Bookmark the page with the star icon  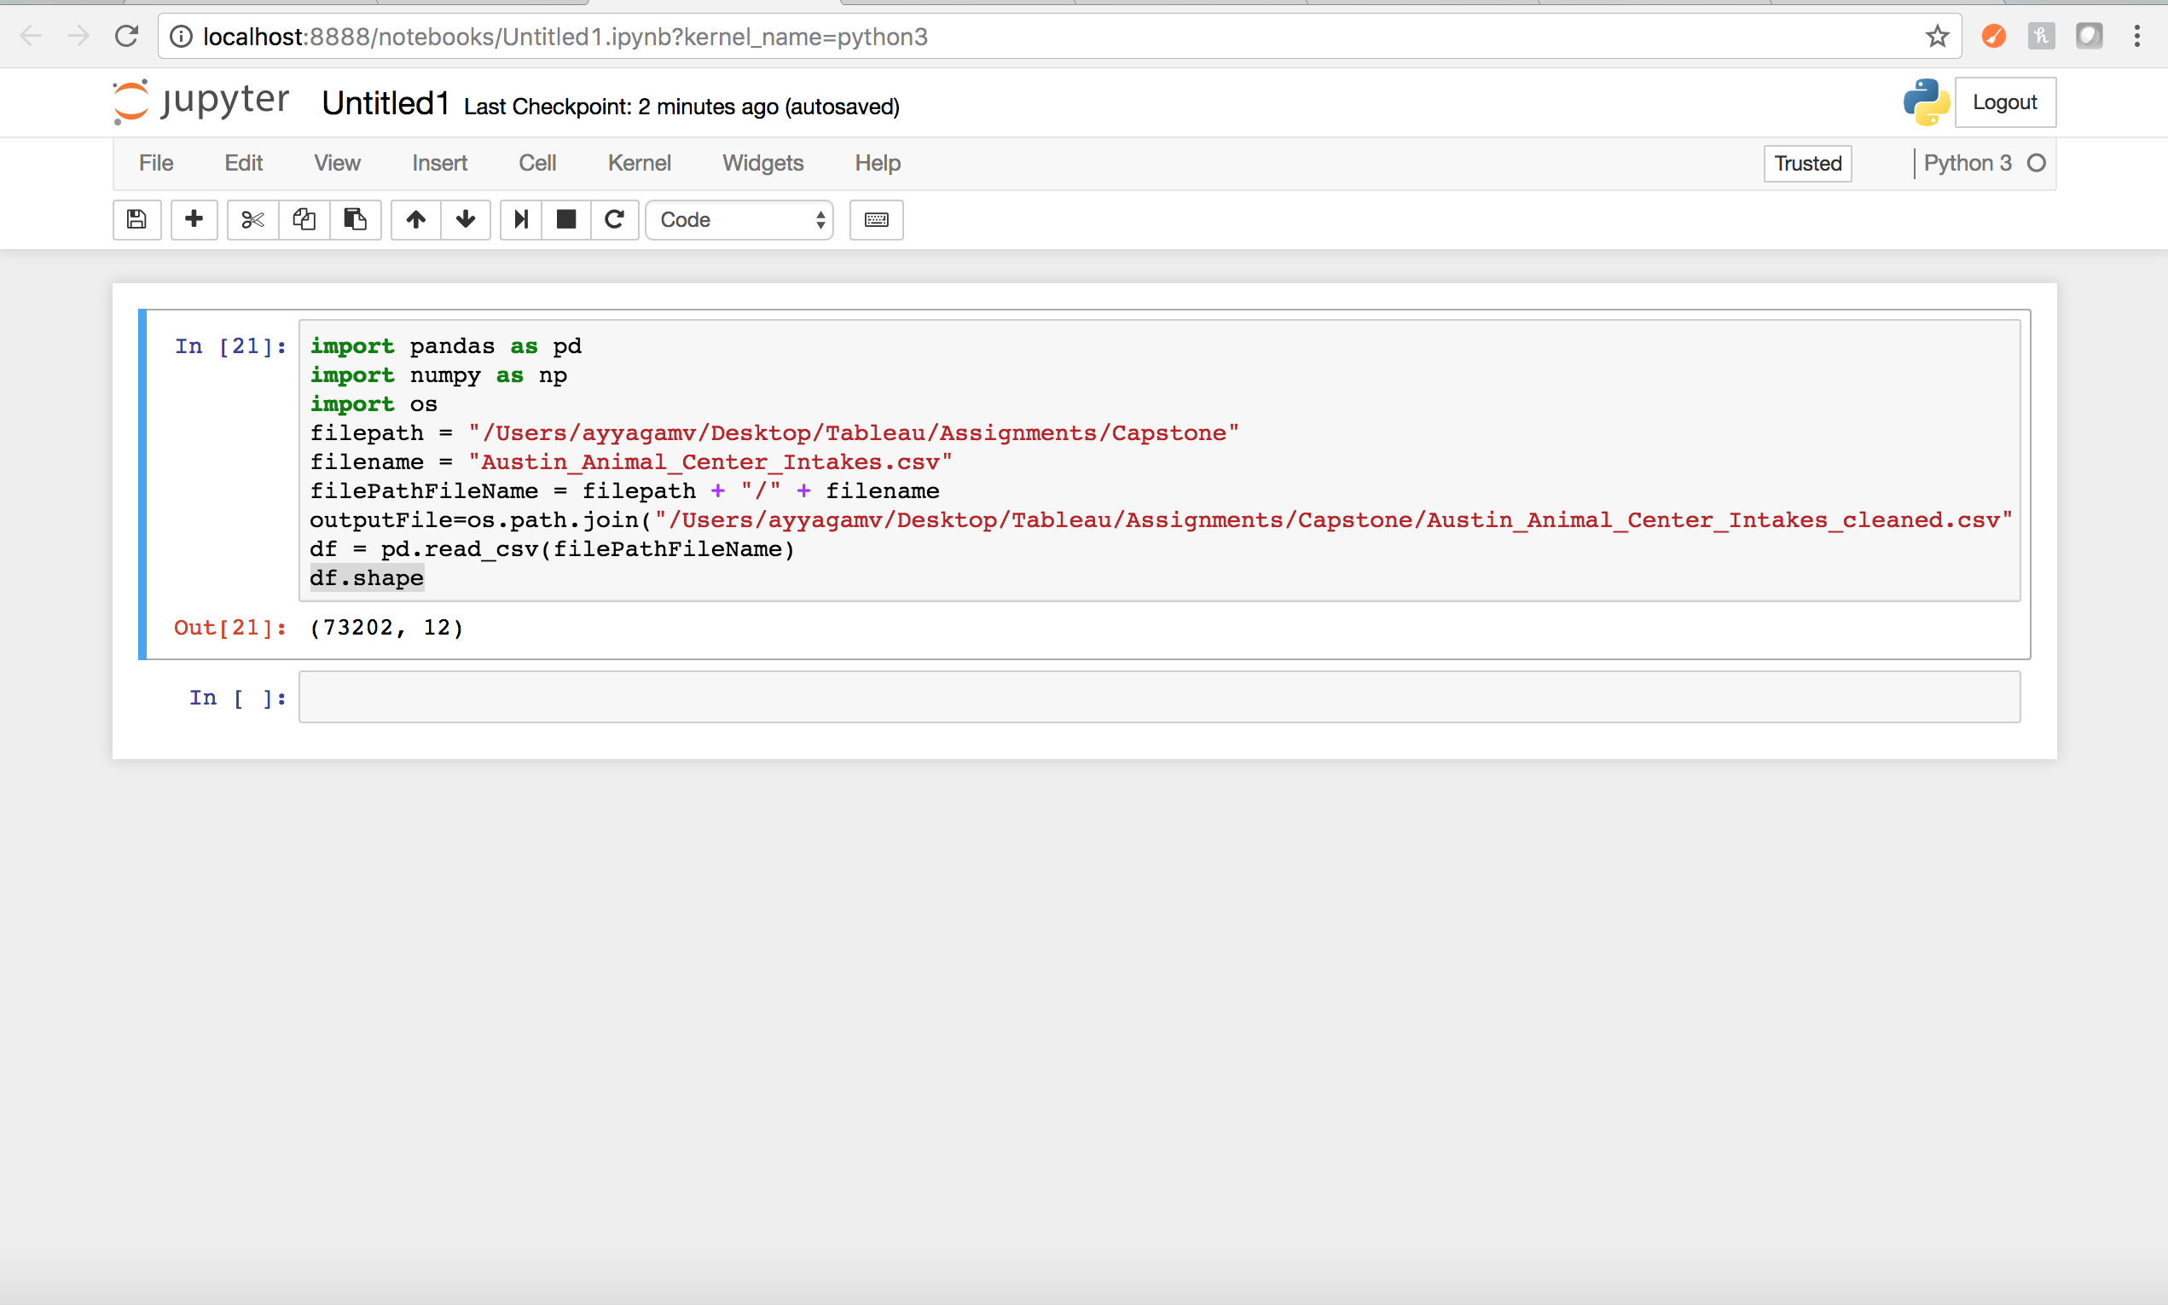[1937, 36]
